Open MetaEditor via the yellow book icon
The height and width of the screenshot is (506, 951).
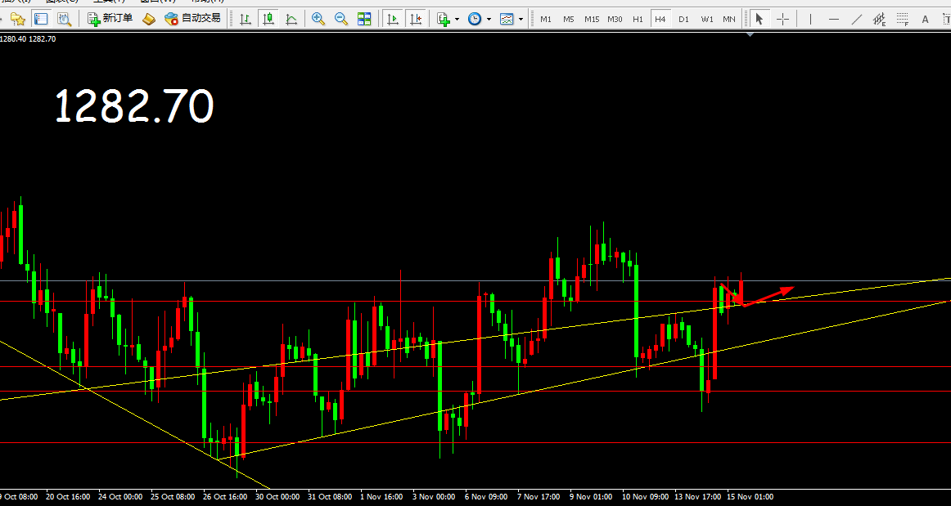point(149,19)
